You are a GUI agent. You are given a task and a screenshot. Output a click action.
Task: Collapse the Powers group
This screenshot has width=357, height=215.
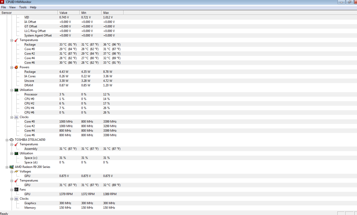[12, 67]
